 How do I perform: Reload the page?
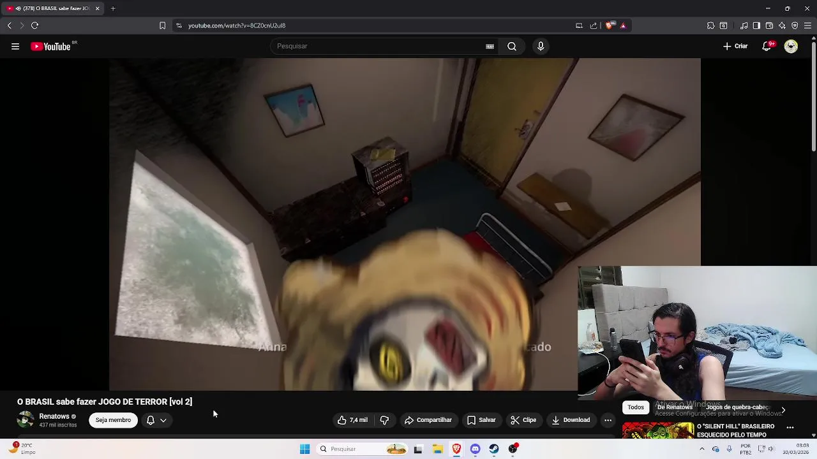(34, 25)
